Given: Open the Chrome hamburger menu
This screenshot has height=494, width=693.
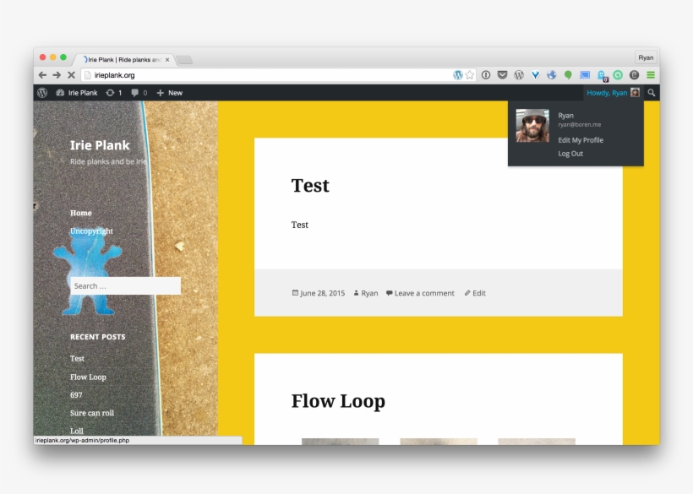Looking at the screenshot, I should (651, 75).
